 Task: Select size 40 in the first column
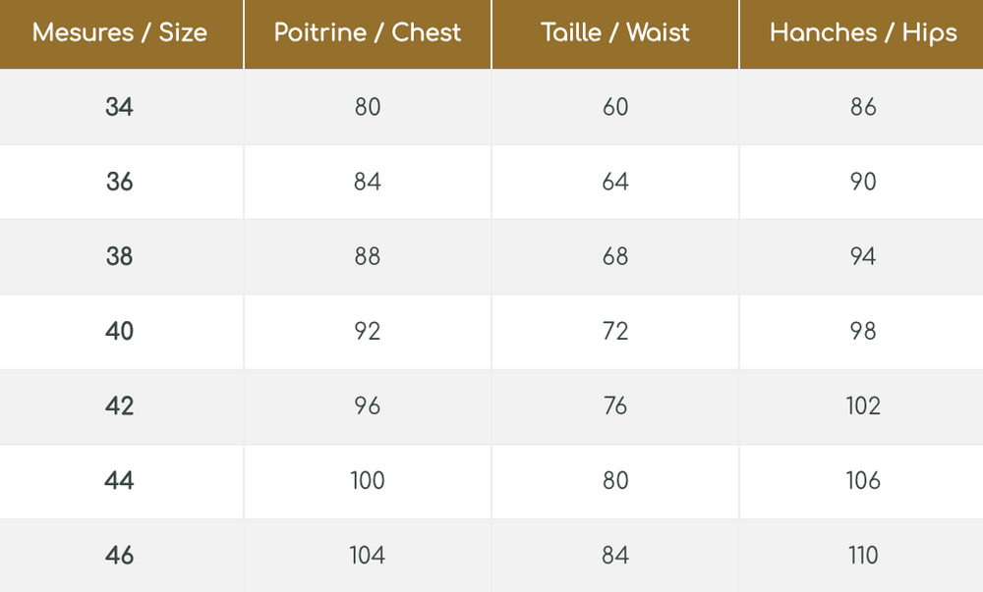(x=120, y=331)
